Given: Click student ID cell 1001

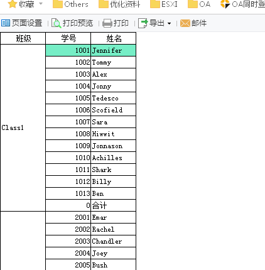Looking at the screenshot, I should tap(68, 50).
